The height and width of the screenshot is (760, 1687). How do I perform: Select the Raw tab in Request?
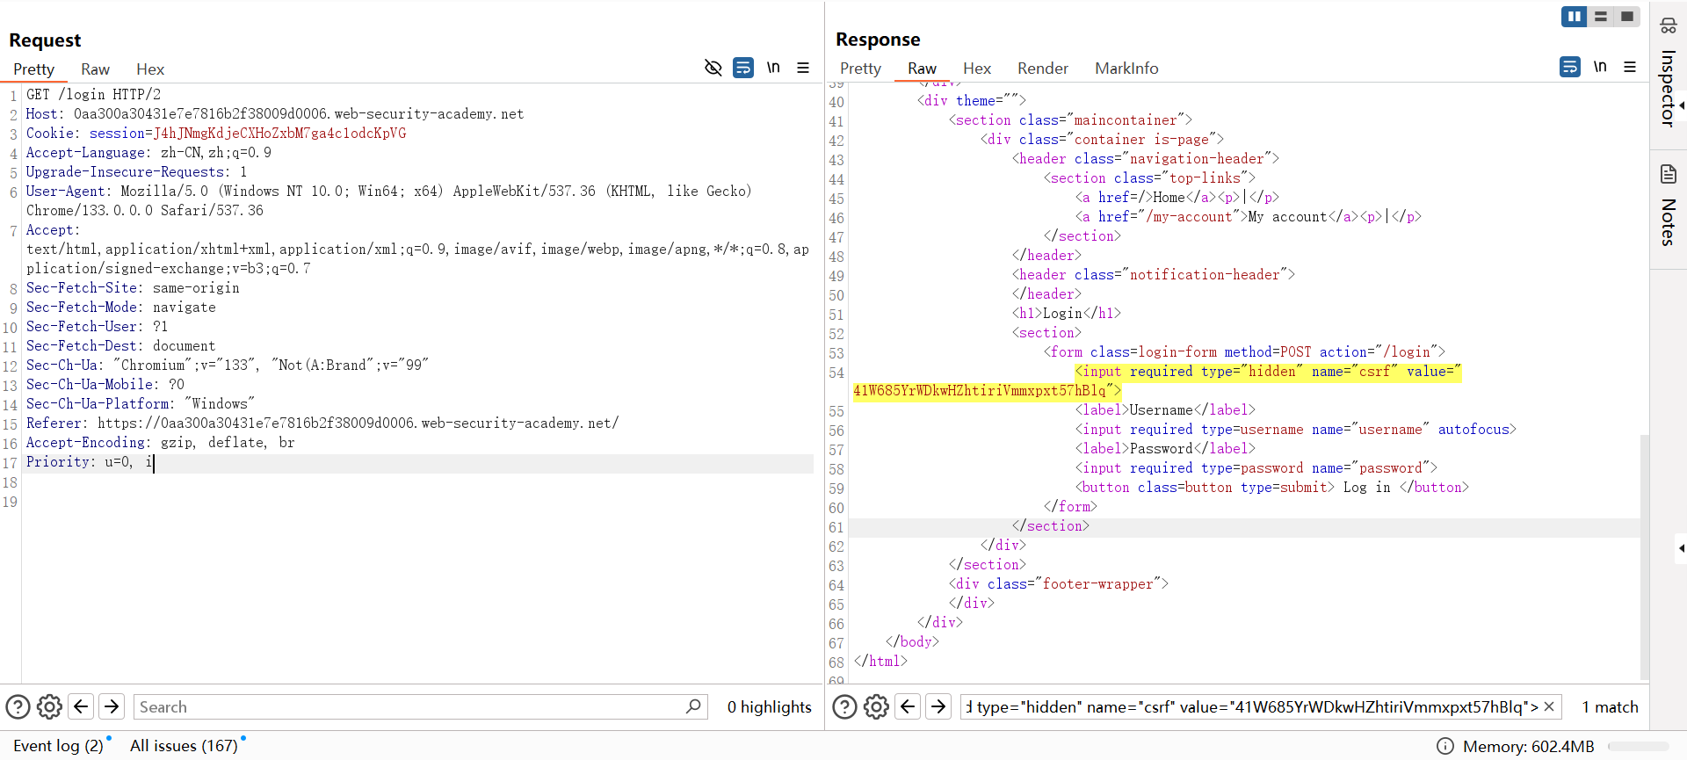click(x=95, y=69)
